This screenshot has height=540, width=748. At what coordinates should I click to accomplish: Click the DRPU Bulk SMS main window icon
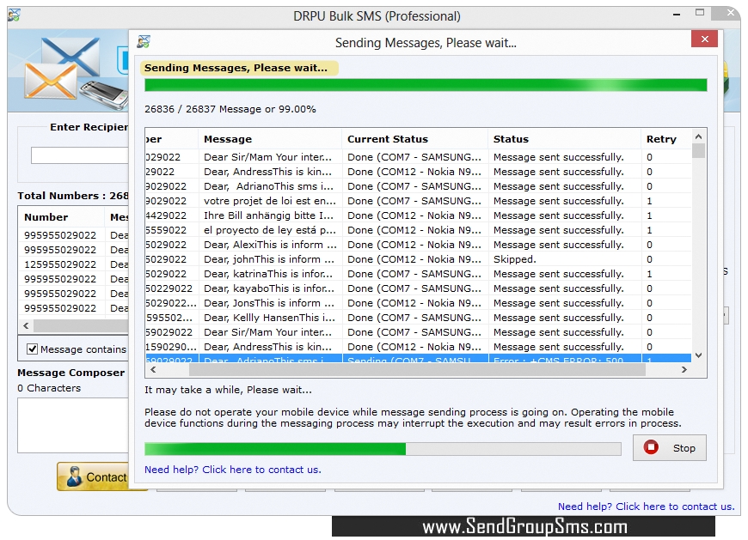[x=14, y=15]
